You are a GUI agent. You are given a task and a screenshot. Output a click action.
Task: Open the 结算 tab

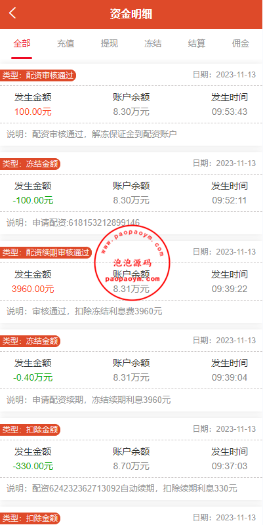pyautogui.click(x=197, y=43)
